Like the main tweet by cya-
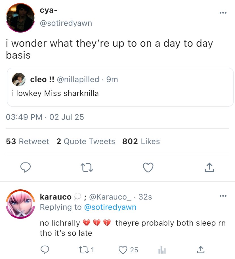The image size is (235, 259). [x=148, y=168]
